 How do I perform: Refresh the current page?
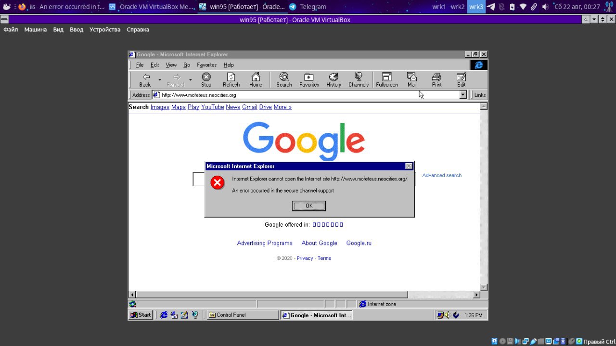[x=231, y=80]
